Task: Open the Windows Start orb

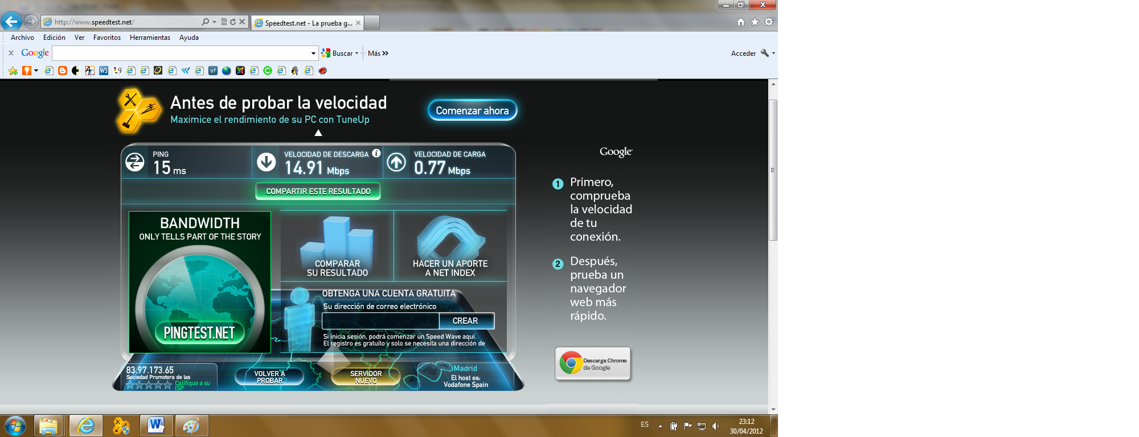Action: click(x=15, y=426)
